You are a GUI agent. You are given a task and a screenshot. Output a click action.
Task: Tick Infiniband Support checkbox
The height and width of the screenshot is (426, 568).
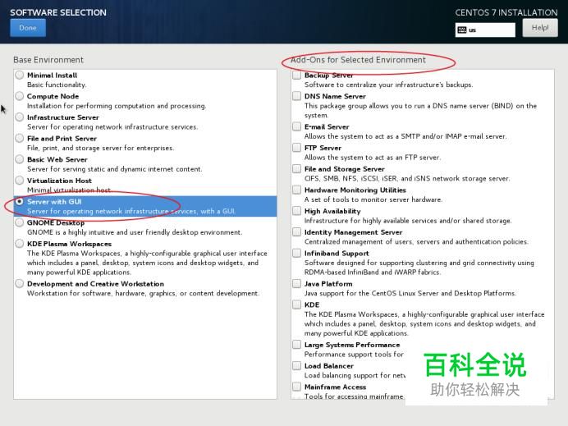tap(296, 253)
